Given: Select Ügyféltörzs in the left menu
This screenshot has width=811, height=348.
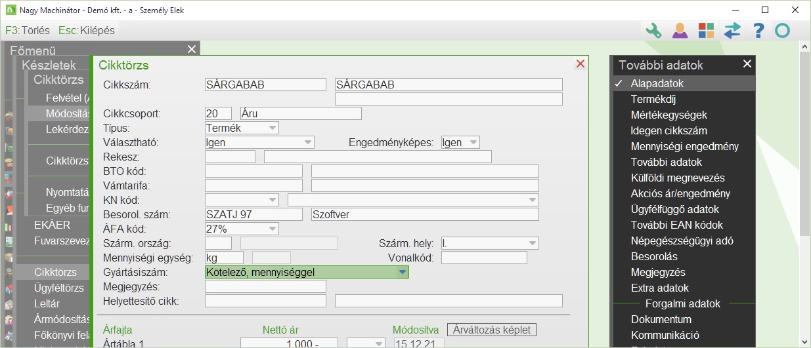Looking at the screenshot, I should 59,288.
